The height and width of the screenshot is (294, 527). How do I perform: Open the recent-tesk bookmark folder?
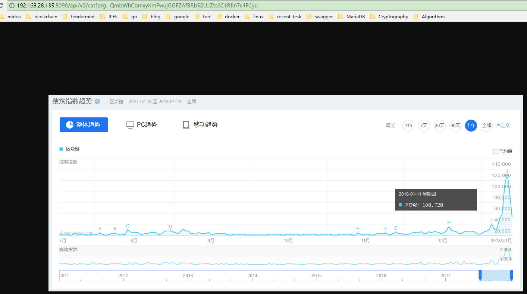click(285, 16)
